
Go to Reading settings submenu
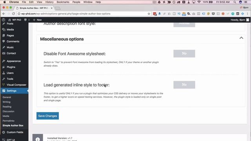7,107
